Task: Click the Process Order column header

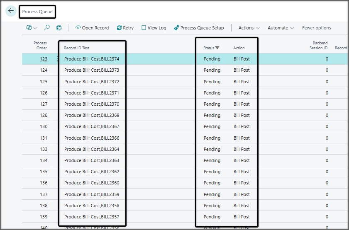Action: pyautogui.click(x=40, y=45)
